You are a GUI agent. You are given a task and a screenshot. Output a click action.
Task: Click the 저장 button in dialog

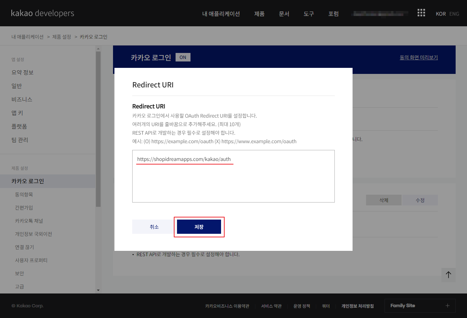(x=199, y=227)
